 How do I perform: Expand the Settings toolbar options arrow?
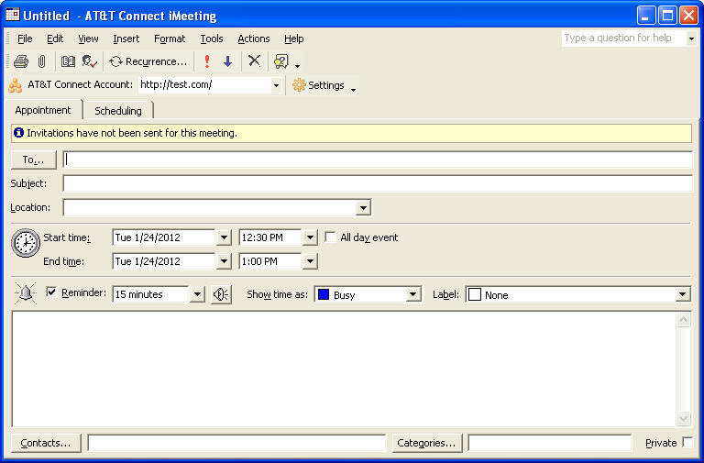coord(353,90)
